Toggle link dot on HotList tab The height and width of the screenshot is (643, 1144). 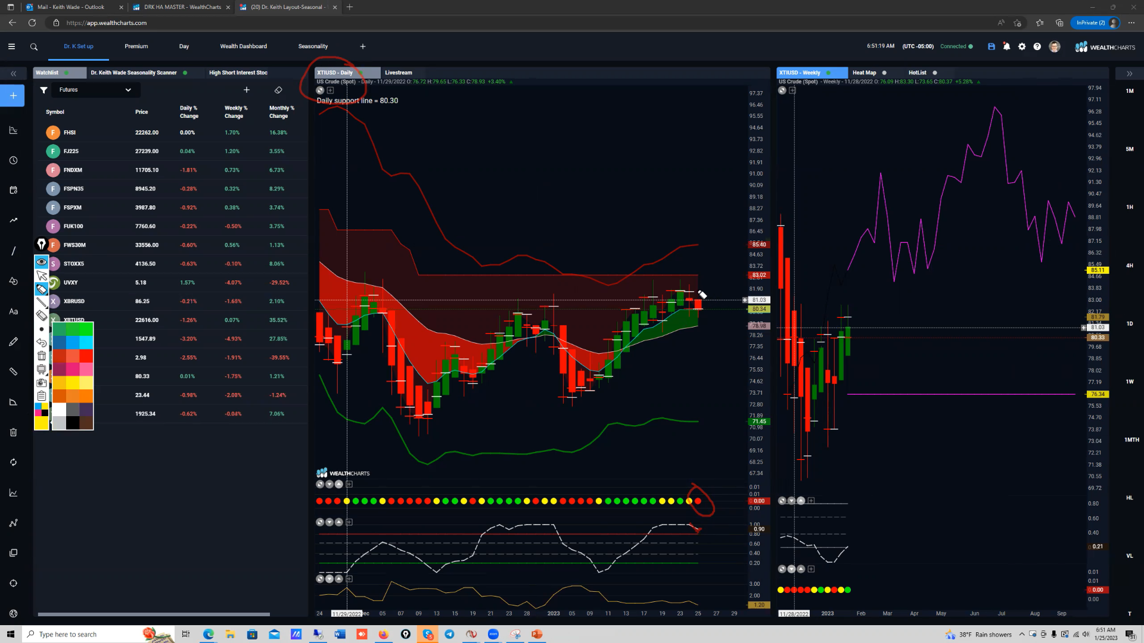click(935, 73)
